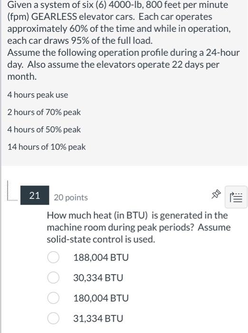Click the 14 hours of 10% peak line
Image resolution: width=248 pixels, height=333 pixels.
tap(47, 147)
